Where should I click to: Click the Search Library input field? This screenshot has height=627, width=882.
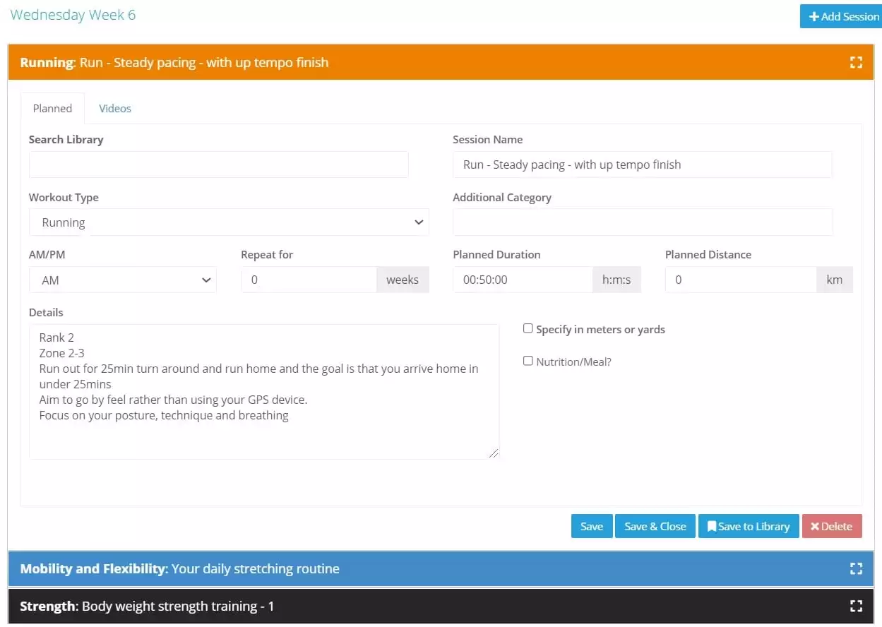tap(219, 165)
